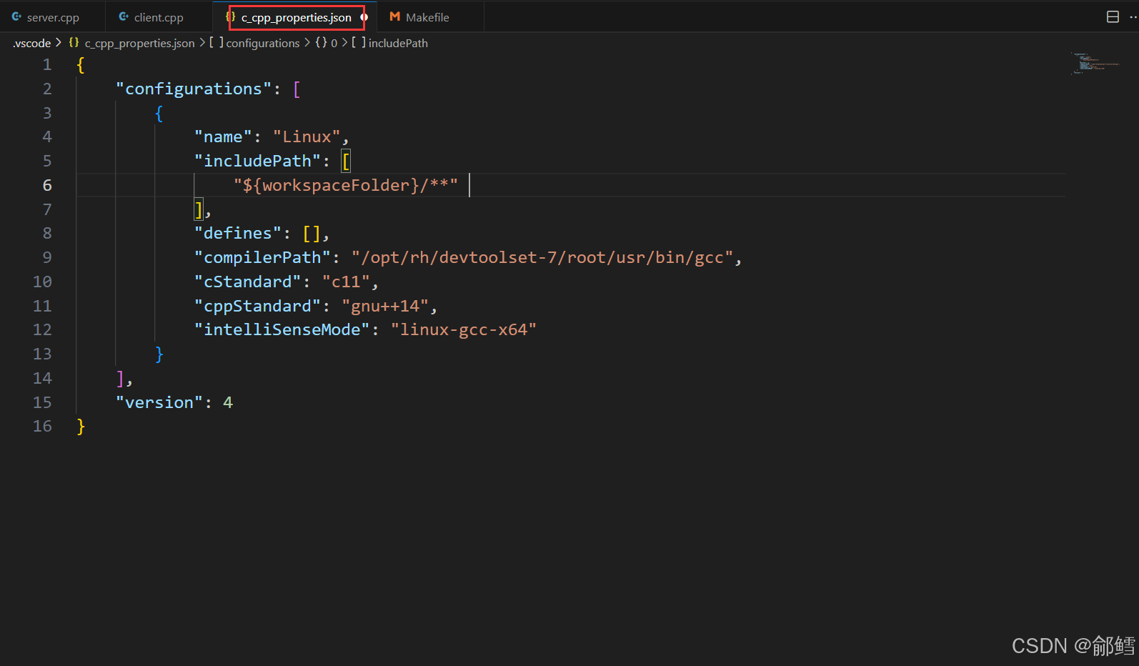Open the includePath breadcrumb
This screenshot has width=1139, height=666.
coord(398,43)
